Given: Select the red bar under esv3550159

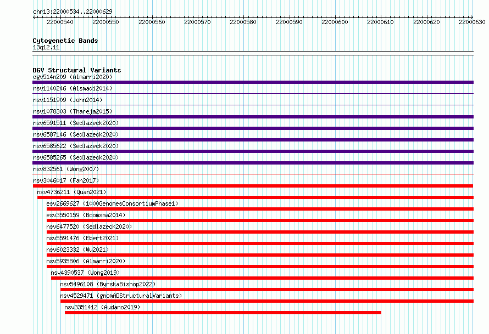Looking at the screenshot, I should pos(260,220).
